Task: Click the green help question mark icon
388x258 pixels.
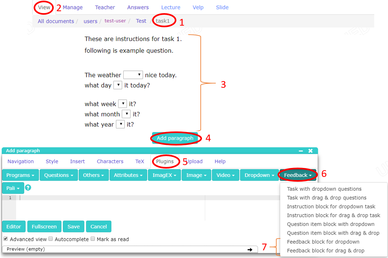Action: (28, 188)
